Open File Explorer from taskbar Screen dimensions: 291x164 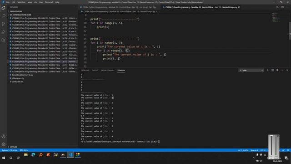[x=26, y=155]
